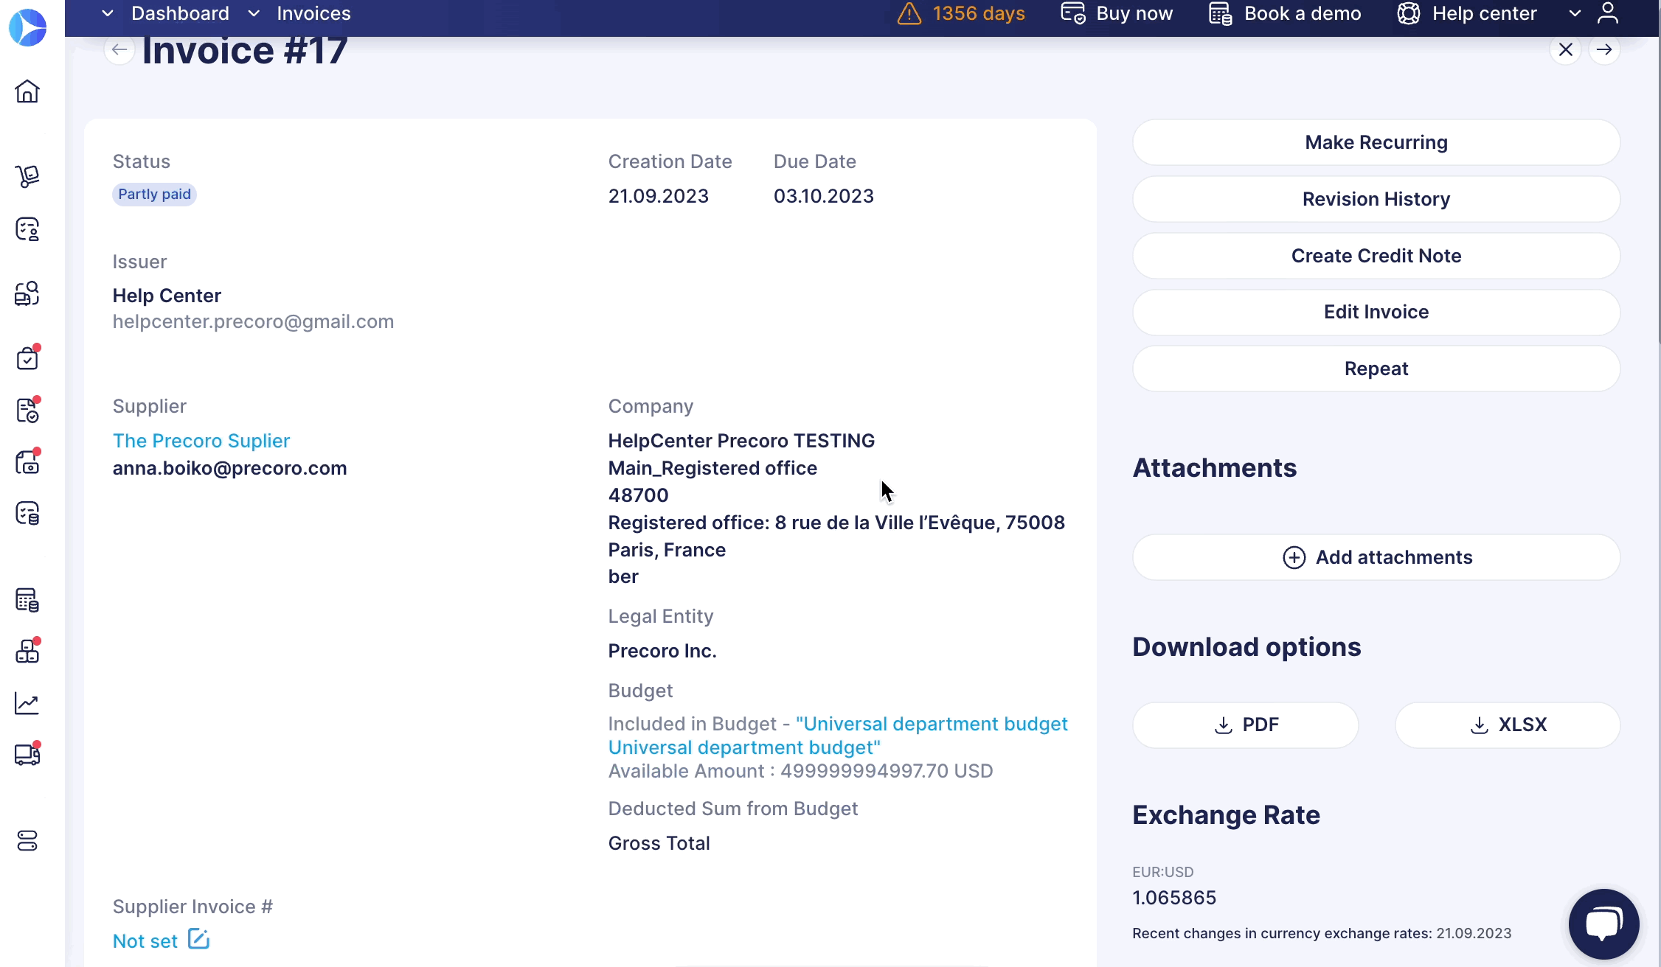Viewport: 1661px width, 967px height.
Task: Open the toggles settings icon in sidebar
Action: (x=27, y=841)
